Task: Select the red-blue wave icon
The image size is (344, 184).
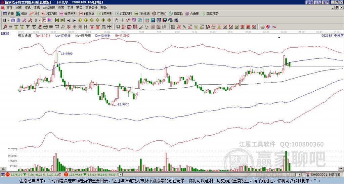Action: point(274,27)
